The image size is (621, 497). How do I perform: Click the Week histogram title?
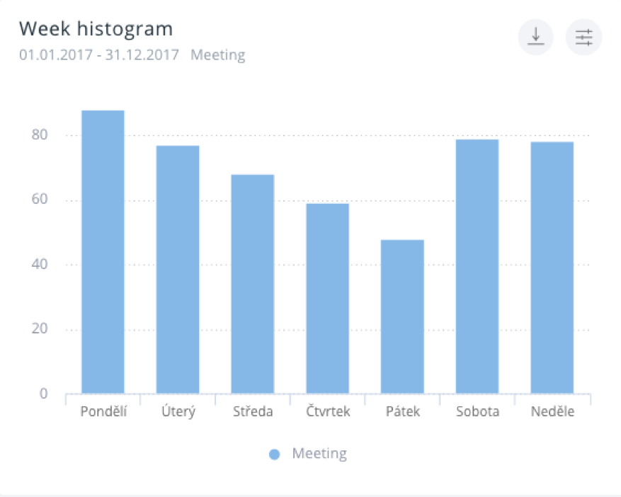coord(96,29)
